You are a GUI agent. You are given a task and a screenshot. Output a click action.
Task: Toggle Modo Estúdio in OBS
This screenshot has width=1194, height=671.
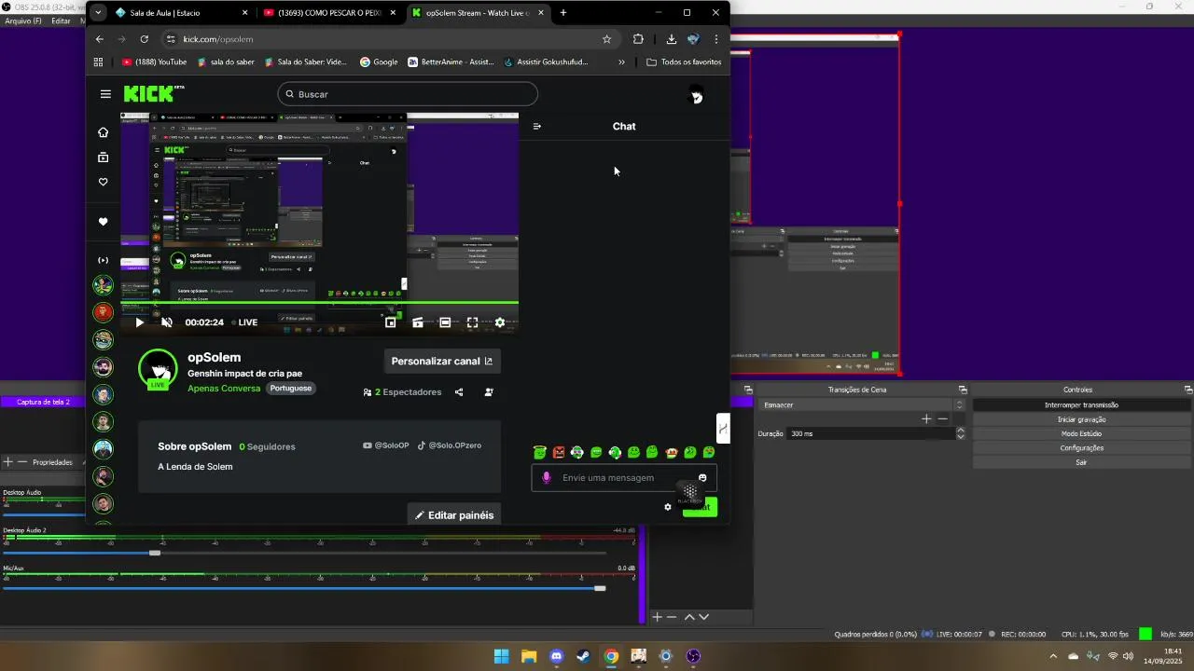1081,433
